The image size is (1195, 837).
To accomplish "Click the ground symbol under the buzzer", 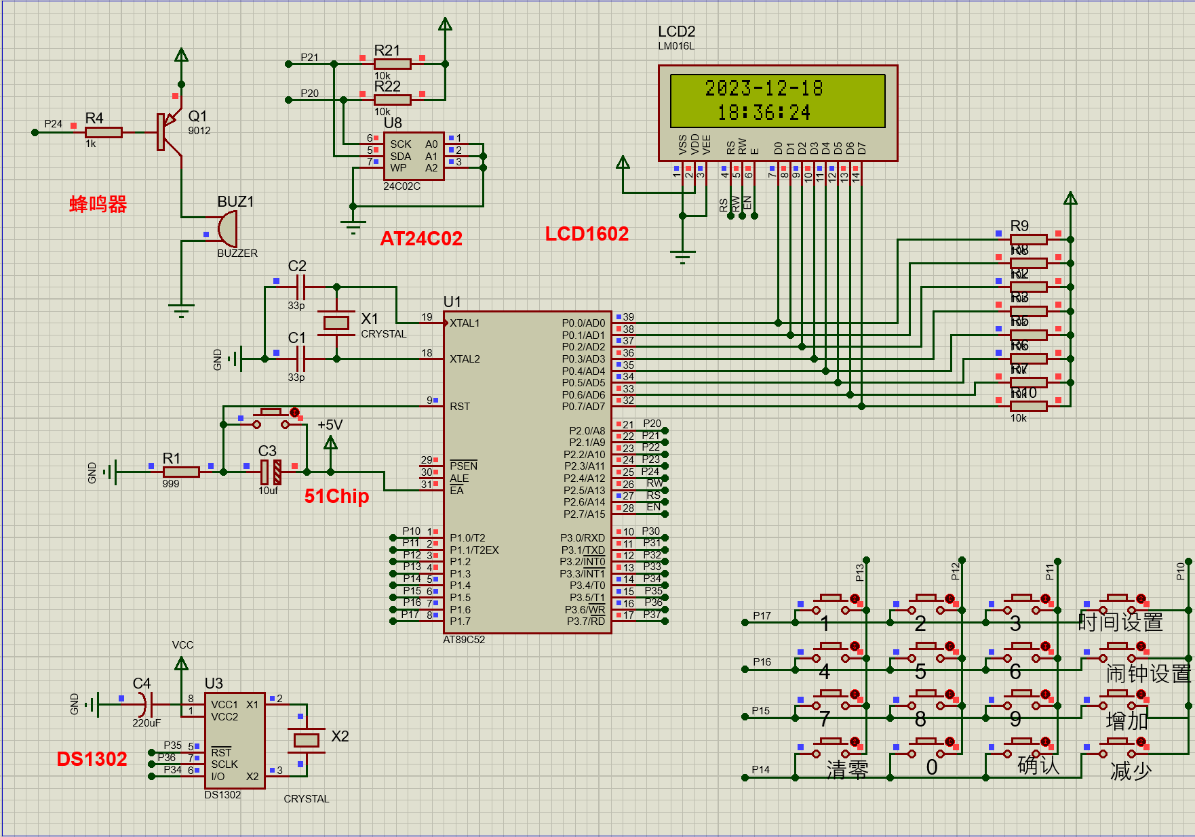I will pyautogui.click(x=181, y=310).
